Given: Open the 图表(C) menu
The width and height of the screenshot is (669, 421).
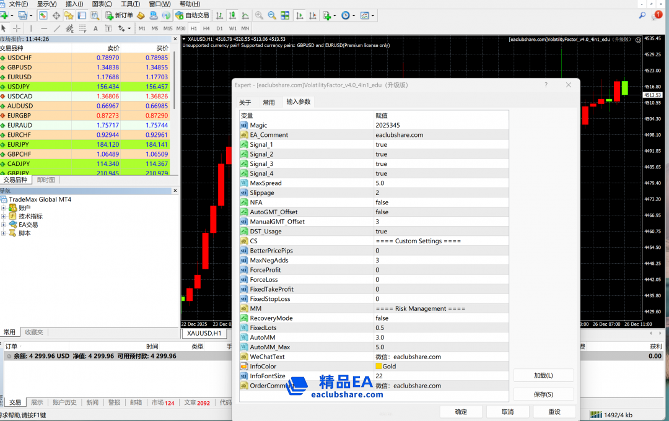Looking at the screenshot, I should pyautogui.click(x=102, y=4).
